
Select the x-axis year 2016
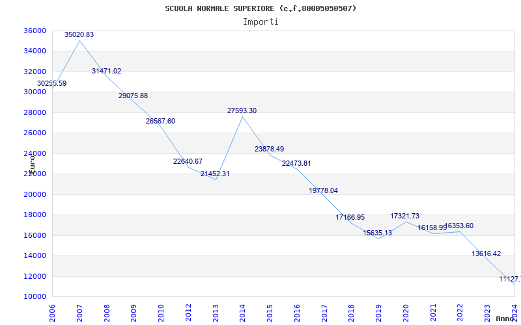(x=297, y=313)
